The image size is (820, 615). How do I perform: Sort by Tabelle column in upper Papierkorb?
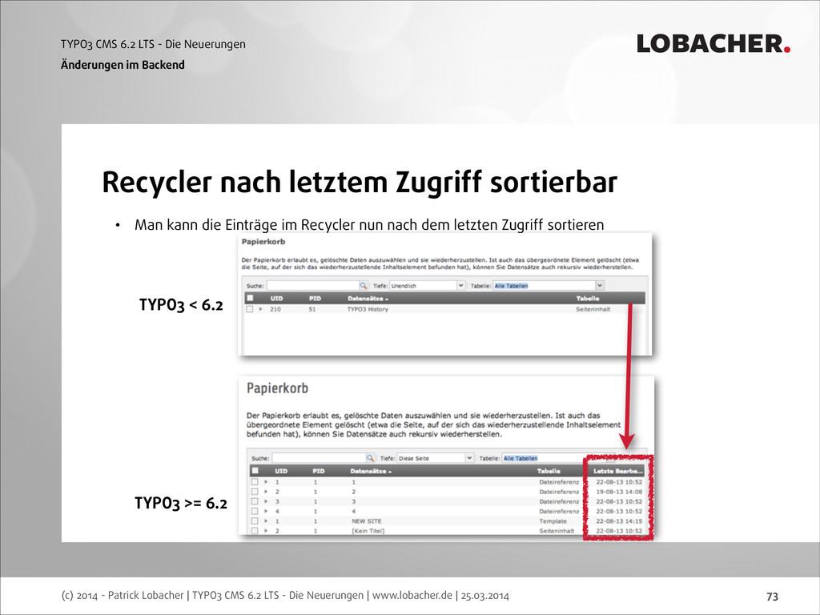coord(587,299)
